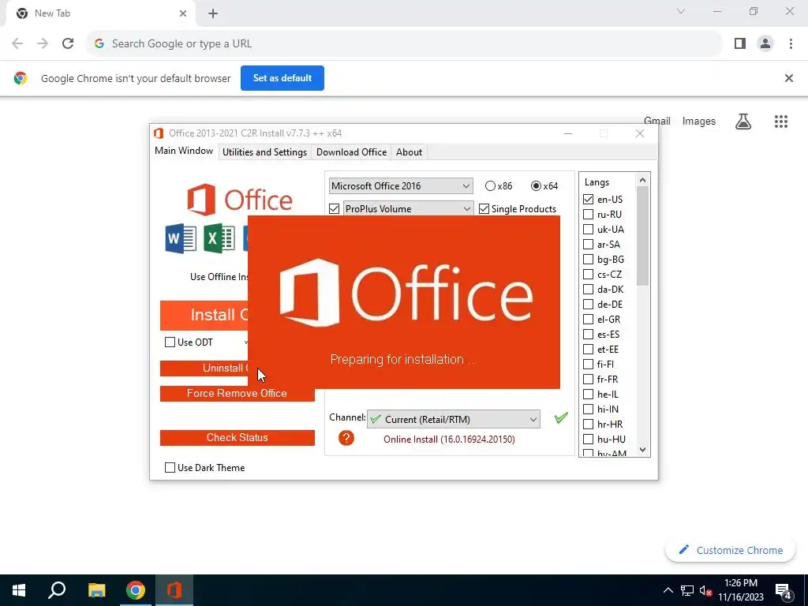Click the Online Install (16.0.16924.20150) text

[x=449, y=439]
